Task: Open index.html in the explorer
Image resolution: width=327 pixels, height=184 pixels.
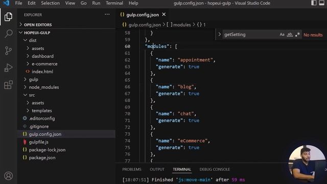Action: click(42, 72)
